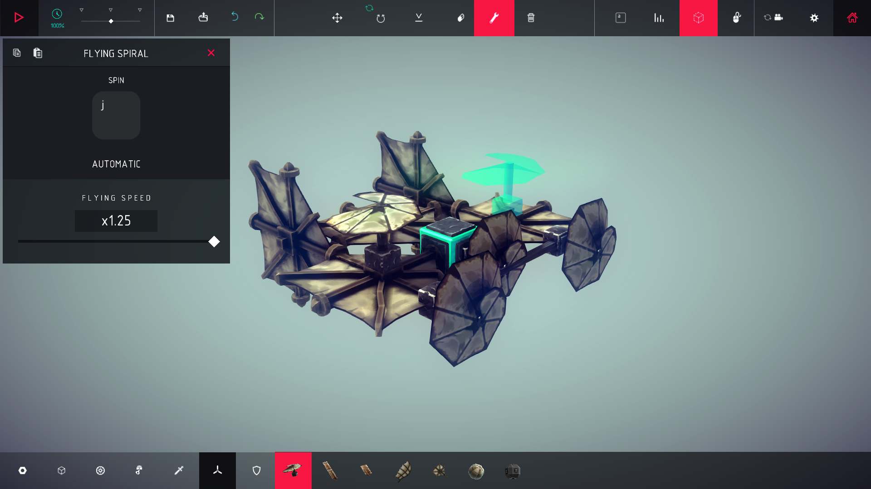
Task: Toggle the wrench key-mapper tool
Action: coord(494,18)
